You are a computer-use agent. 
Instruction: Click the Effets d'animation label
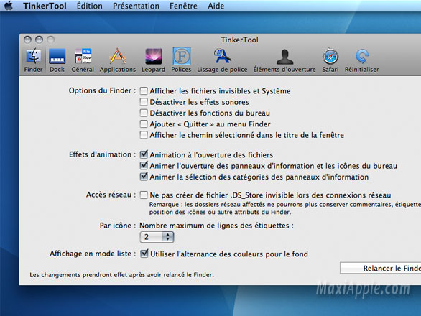(x=102, y=154)
